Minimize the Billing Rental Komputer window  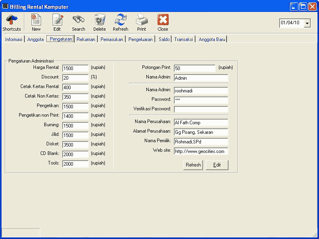coord(294,7)
